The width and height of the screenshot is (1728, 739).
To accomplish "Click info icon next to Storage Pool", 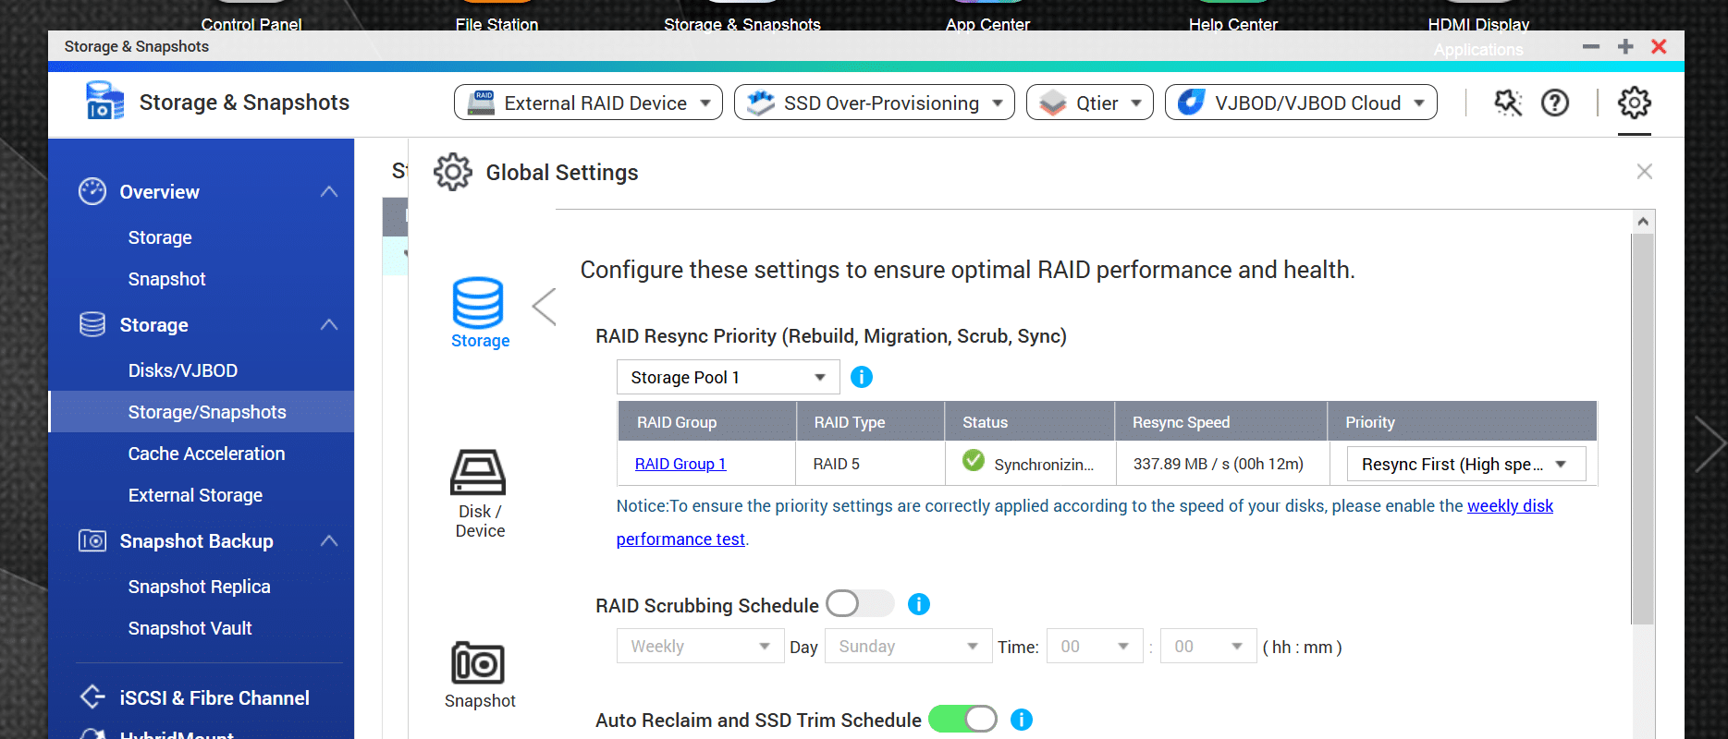I will click(x=861, y=377).
